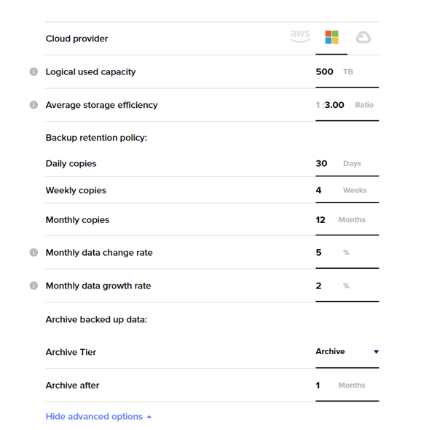Viewport: 437px width, 430px height.
Task: Change Monthly data growth rate percentage
Action: pos(319,286)
